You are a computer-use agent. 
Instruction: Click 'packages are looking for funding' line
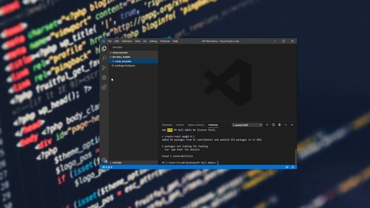click(185, 146)
